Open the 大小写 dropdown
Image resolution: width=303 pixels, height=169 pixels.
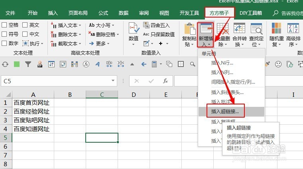click(x=101, y=25)
